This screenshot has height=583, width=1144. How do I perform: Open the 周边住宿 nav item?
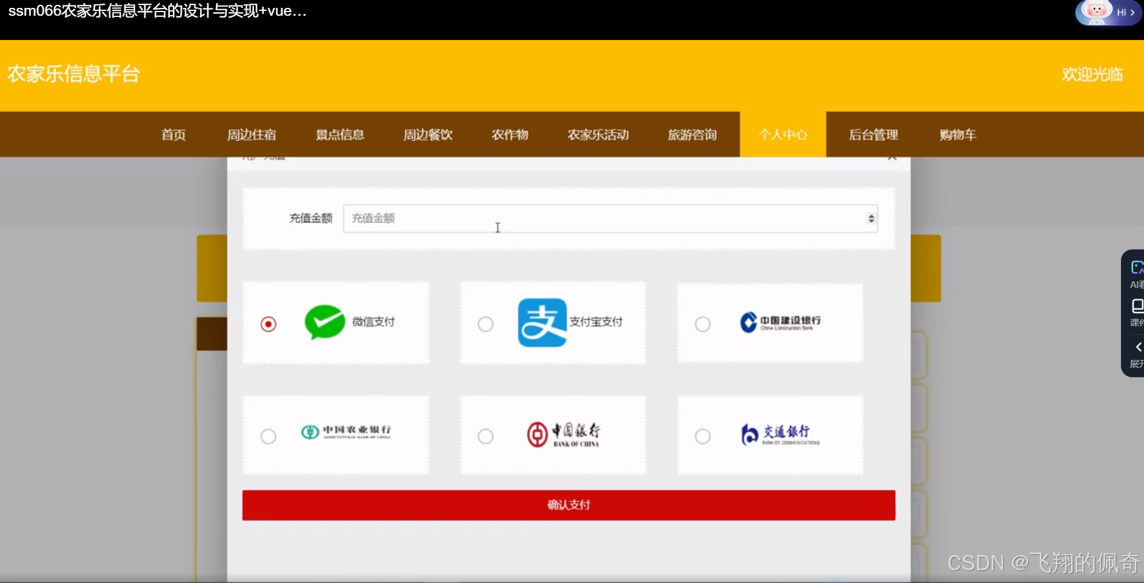251,135
